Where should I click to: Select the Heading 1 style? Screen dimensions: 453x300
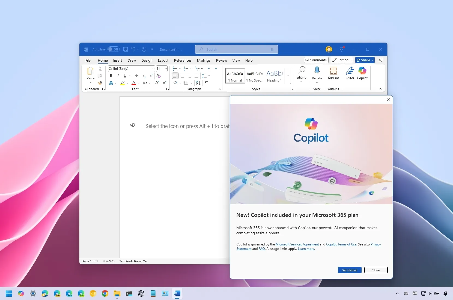tap(274, 76)
